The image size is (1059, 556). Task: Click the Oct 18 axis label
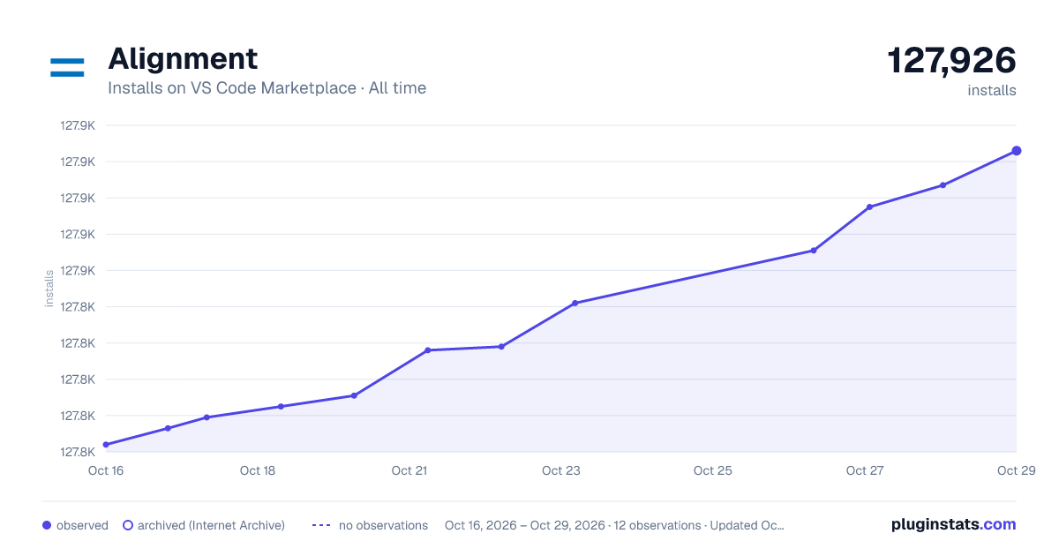(258, 470)
